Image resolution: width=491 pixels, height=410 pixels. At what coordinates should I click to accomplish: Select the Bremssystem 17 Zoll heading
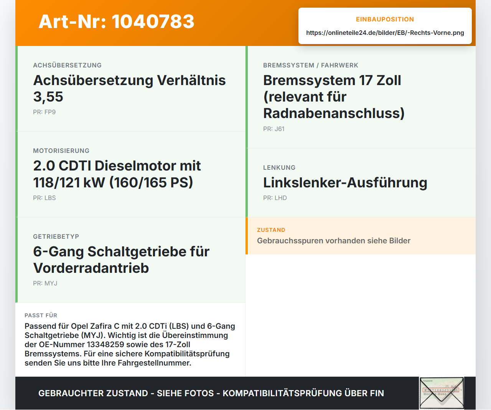click(x=334, y=97)
